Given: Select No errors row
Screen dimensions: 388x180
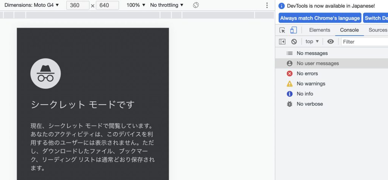Looking at the screenshot, I should 332,74.
